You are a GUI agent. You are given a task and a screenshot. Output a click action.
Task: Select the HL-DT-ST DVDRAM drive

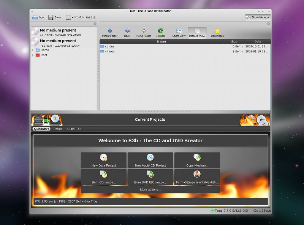[x=64, y=32]
